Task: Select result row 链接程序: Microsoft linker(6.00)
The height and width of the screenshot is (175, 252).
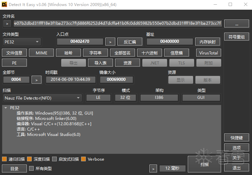Action: click(46, 118)
